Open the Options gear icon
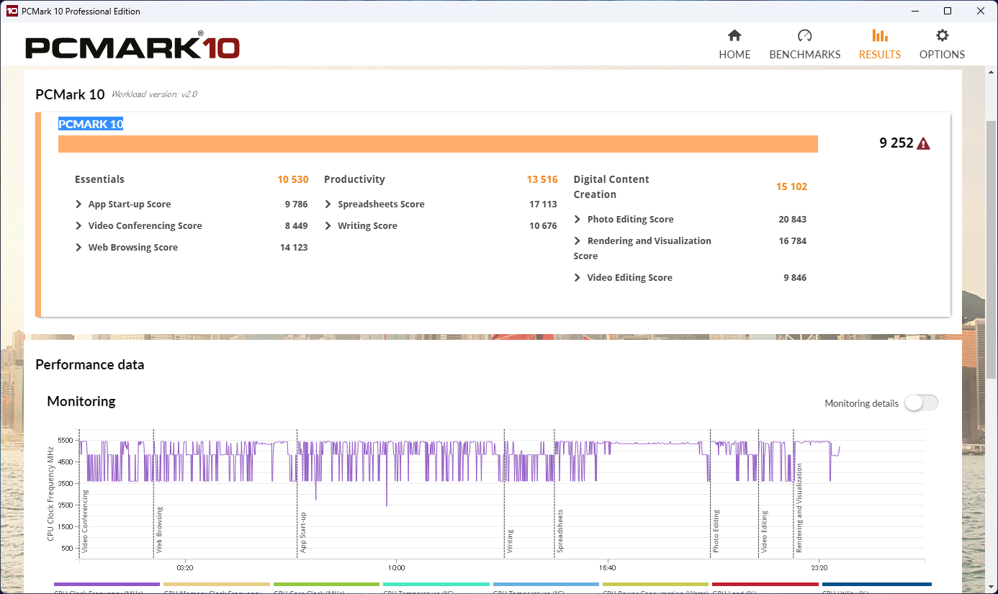998x594 pixels. 942,36
